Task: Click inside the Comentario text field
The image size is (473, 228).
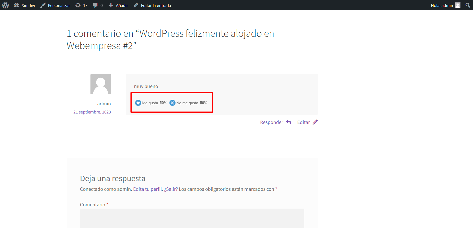Action: (x=192, y=218)
